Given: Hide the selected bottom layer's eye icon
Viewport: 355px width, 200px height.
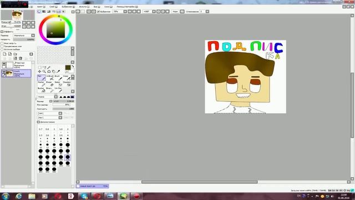Looking at the screenshot, I should point(4,72).
